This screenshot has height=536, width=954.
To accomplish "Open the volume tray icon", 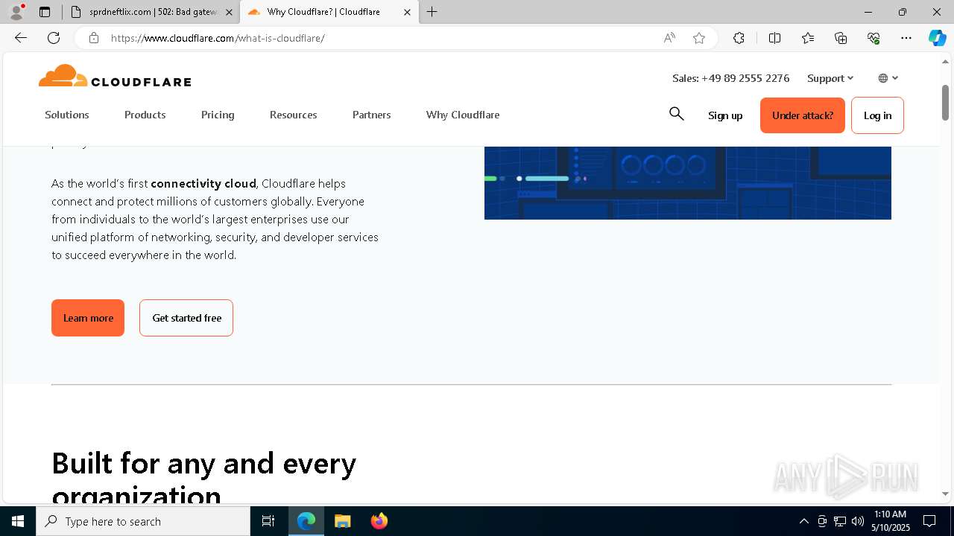I will pos(858,521).
